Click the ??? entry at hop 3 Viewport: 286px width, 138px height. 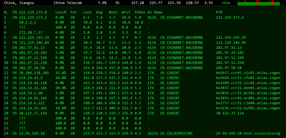[x=22, y=28]
